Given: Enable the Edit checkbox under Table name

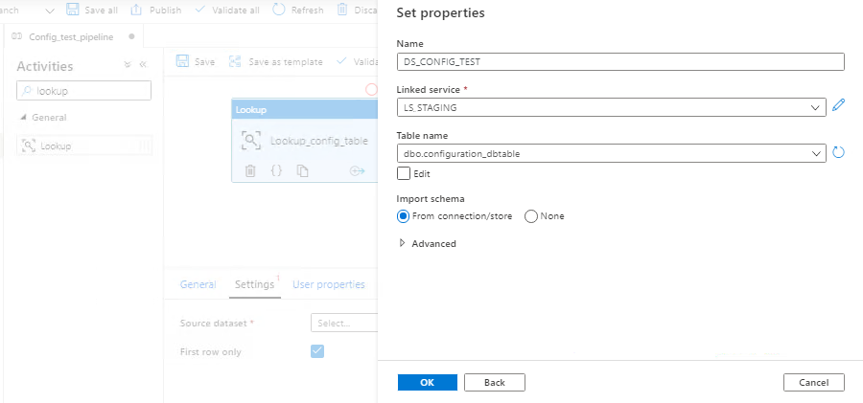Looking at the screenshot, I should (x=404, y=173).
